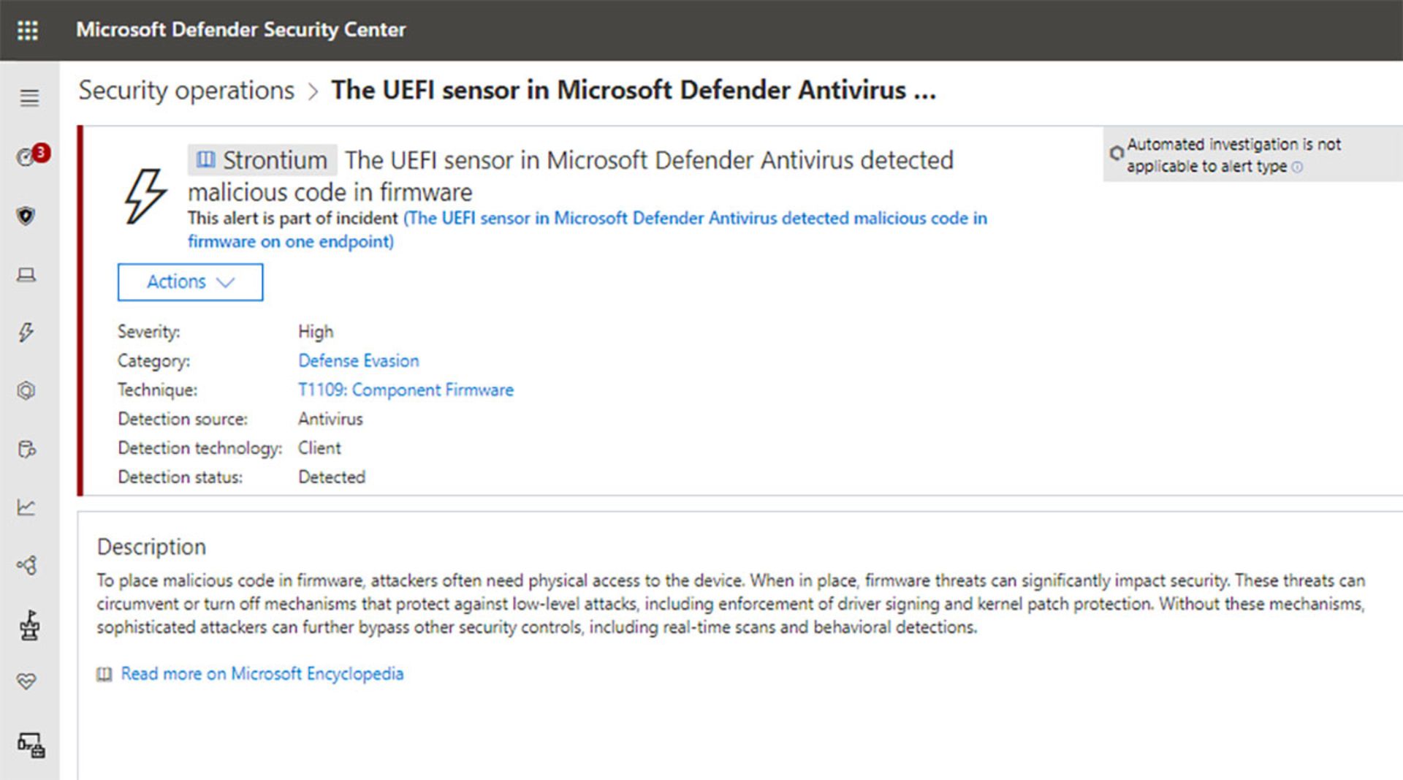Open the evaluation lab icon
Screen dimensions: 1403x780
click(x=29, y=625)
